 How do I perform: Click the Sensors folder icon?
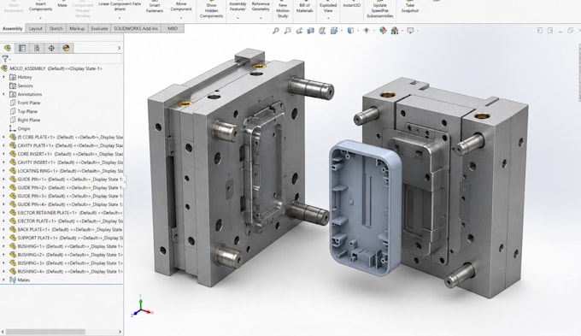click(13, 85)
